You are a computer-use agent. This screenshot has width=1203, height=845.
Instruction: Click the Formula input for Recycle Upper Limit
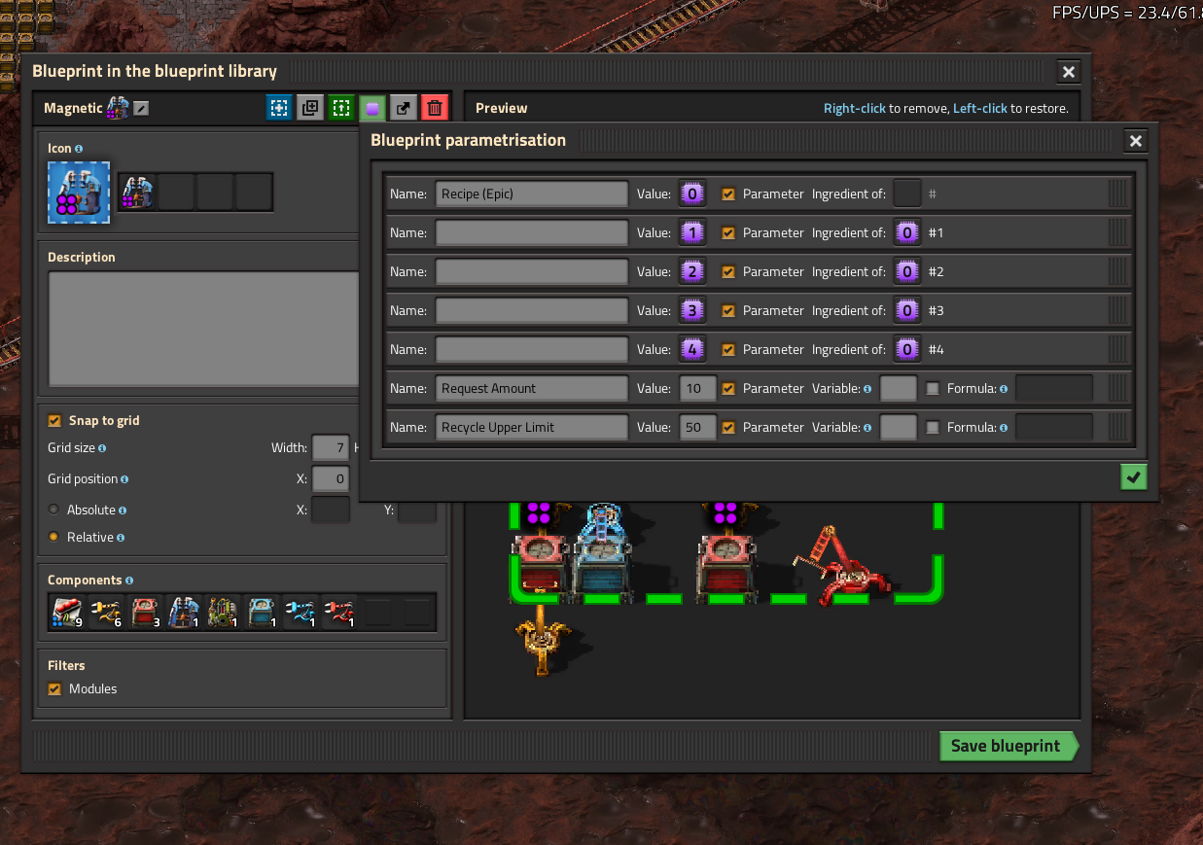(x=1054, y=427)
